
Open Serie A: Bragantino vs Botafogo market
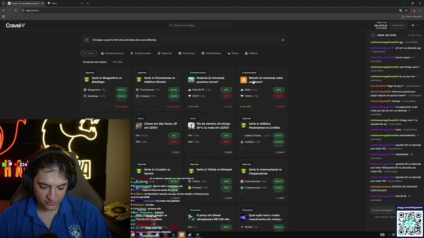pos(107,80)
